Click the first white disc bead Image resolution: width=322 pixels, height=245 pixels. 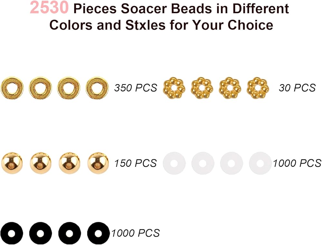174,163
